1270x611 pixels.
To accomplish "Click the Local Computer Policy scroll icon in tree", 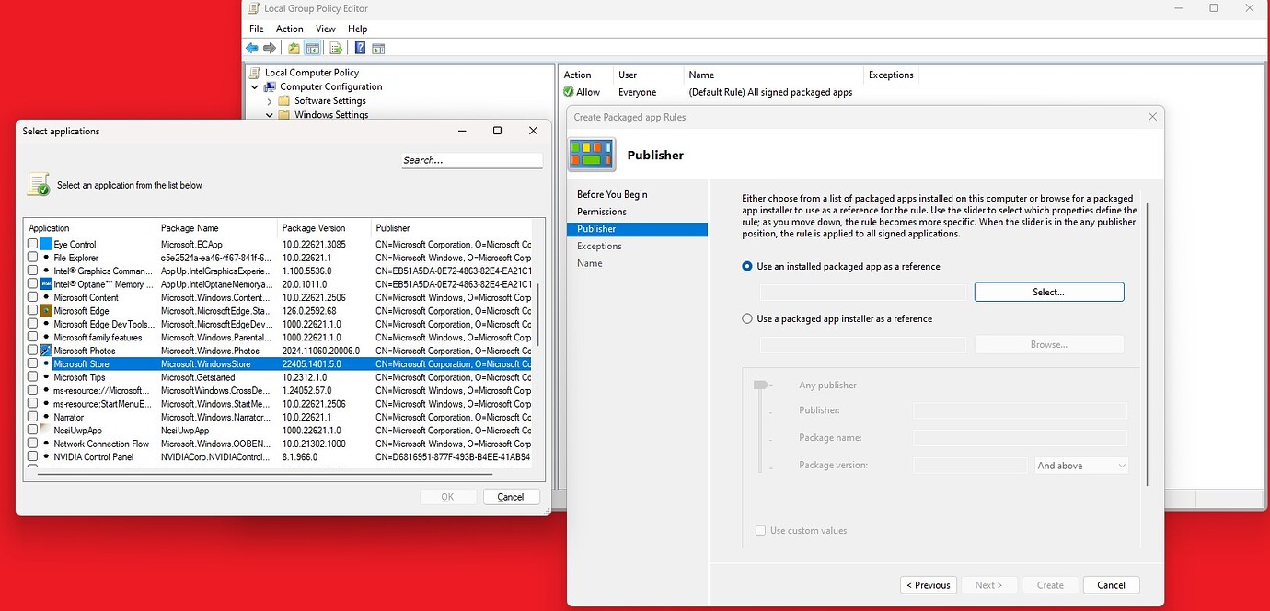I will tap(256, 73).
